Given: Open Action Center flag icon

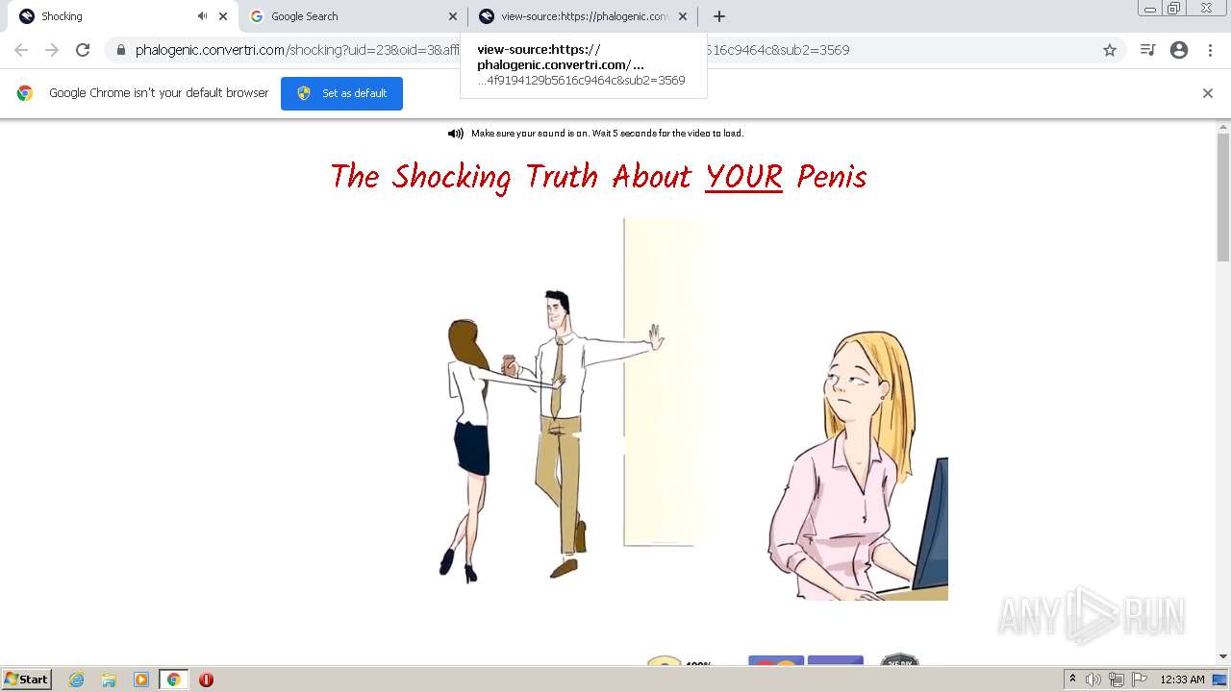Looking at the screenshot, I should click(x=1140, y=680).
